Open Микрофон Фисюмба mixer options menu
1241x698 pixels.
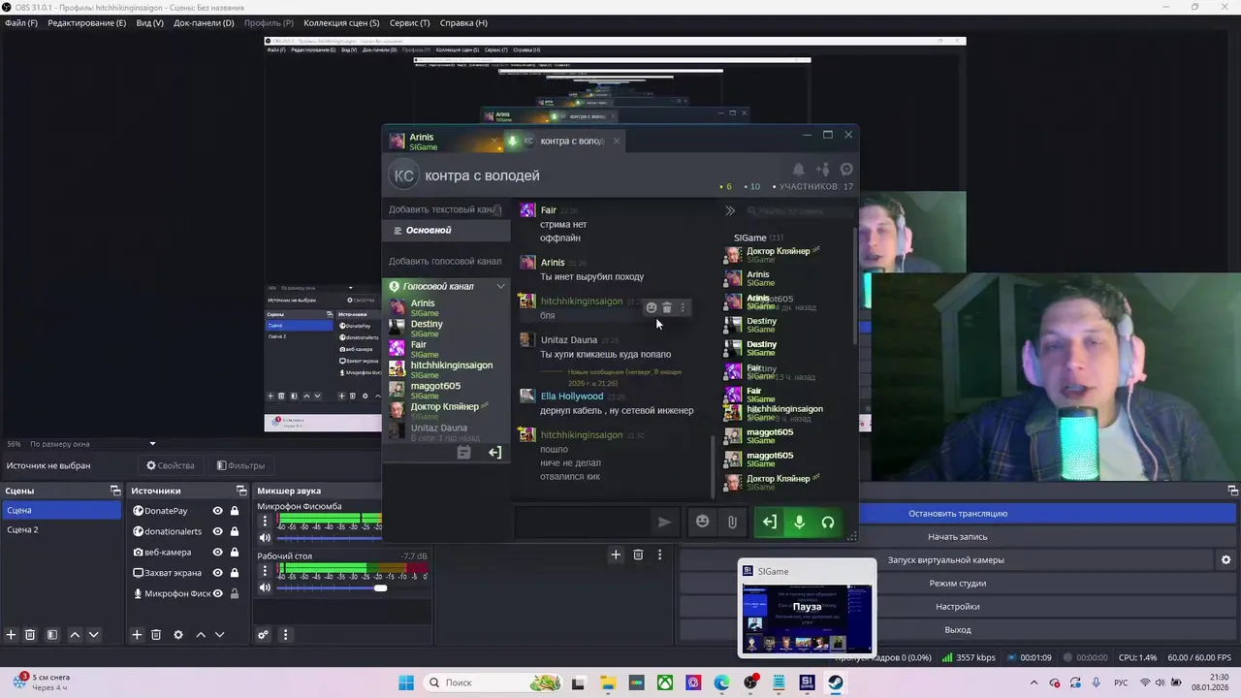pos(265,521)
